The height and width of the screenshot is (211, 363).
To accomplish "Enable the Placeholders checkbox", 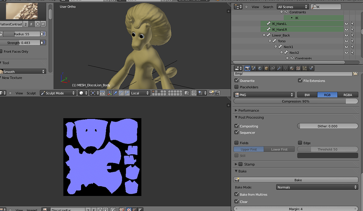I will pyautogui.click(x=236, y=87).
